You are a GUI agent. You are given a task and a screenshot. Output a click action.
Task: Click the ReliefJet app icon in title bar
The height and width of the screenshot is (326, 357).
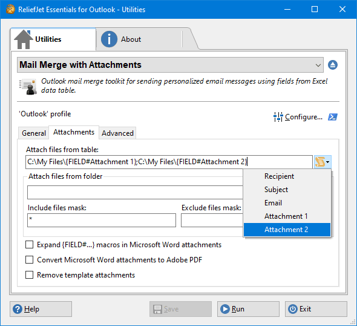click(10, 9)
